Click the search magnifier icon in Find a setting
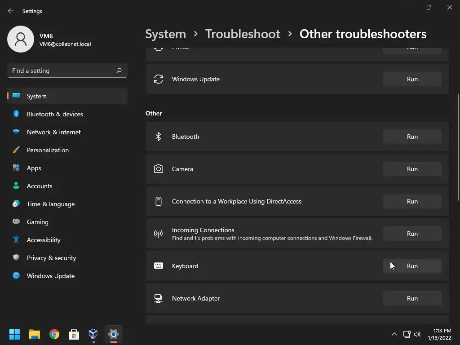The width and height of the screenshot is (460, 345). coord(119,71)
